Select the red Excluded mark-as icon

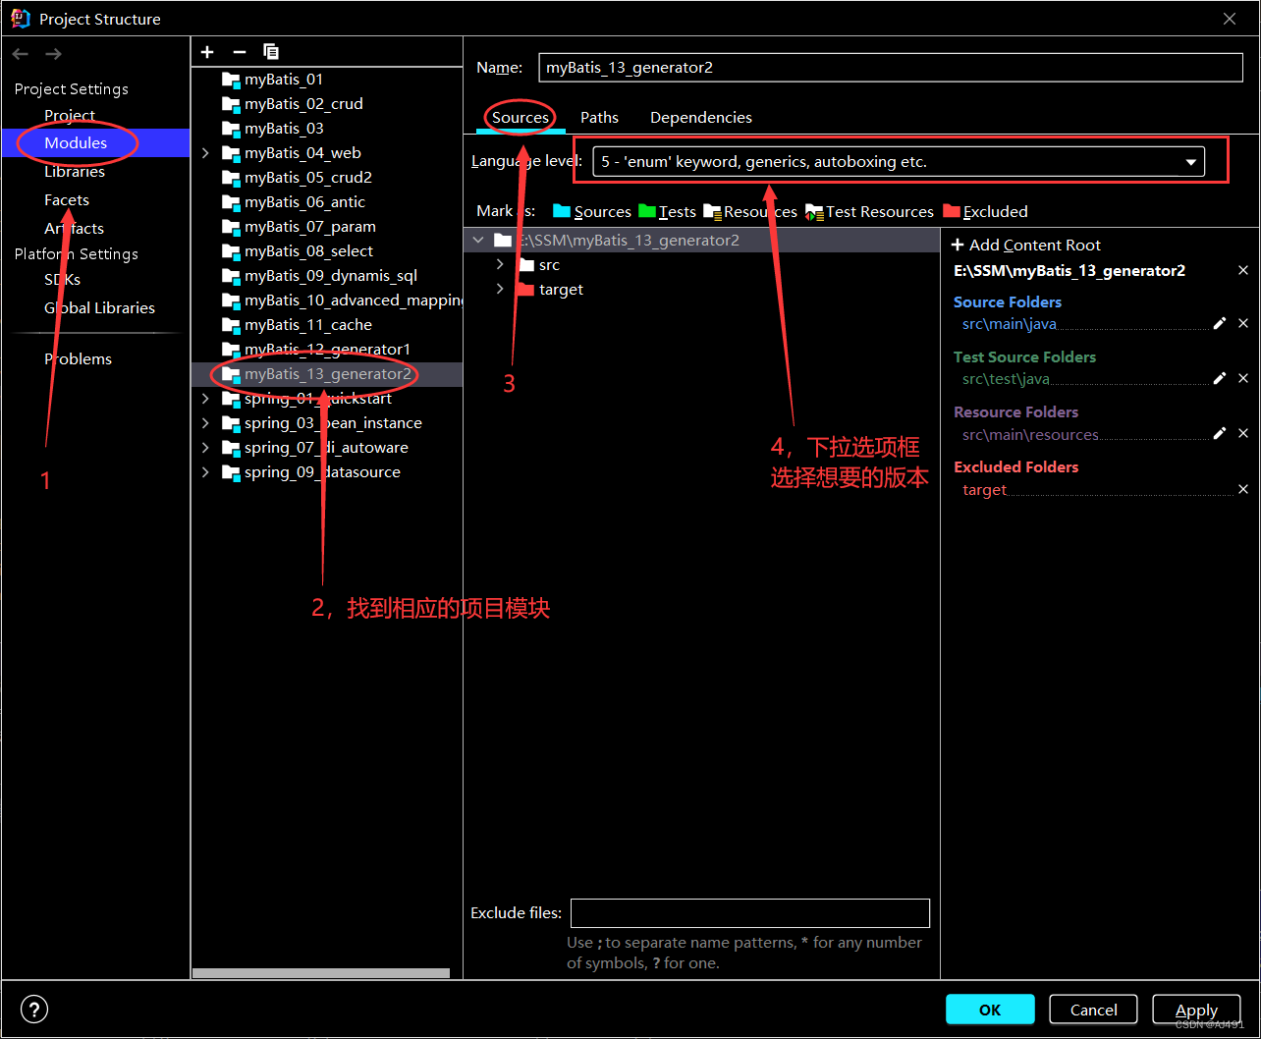point(951,211)
